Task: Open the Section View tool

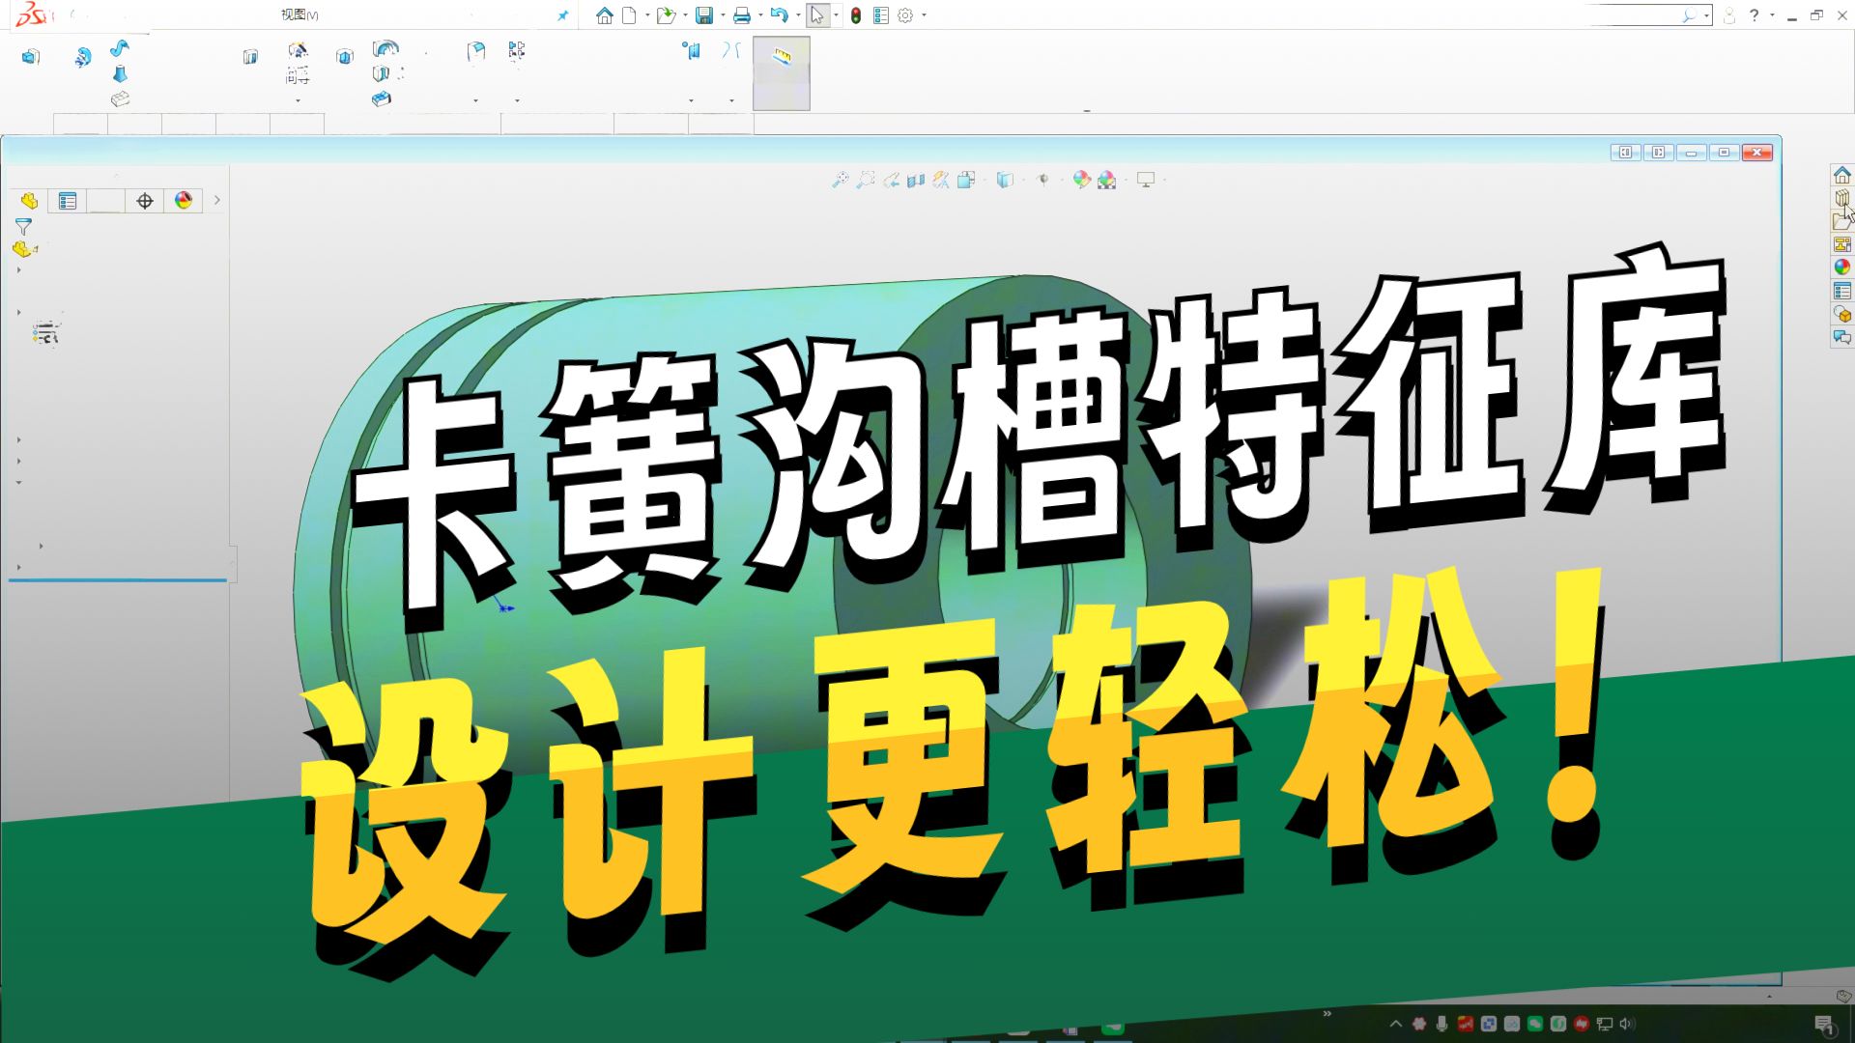Action: (914, 180)
